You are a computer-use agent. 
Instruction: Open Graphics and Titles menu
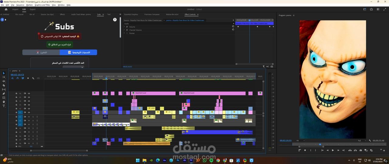point(42,5)
